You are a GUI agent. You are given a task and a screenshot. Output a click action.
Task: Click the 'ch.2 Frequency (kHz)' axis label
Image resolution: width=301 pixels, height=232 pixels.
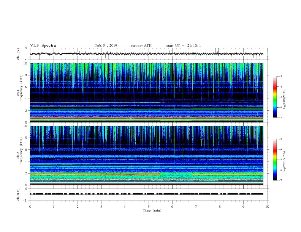click(x=20, y=150)
